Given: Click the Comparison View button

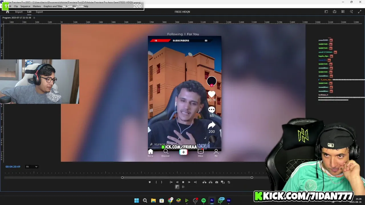Looking at the screenshot, I should (x=223, y=182).
